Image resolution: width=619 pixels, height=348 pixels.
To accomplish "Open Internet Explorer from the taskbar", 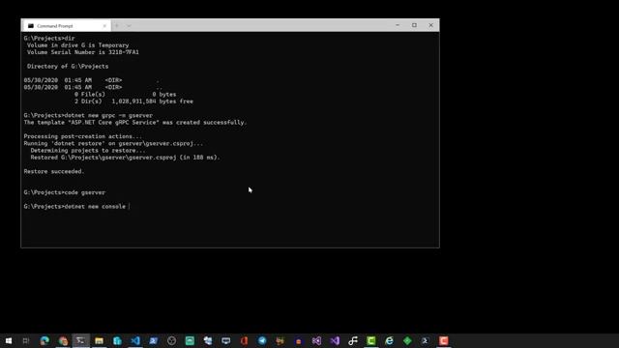I will click(389, 341).
